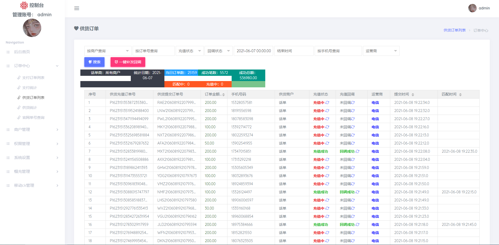Open the admin avatar in top bar
The image size is (499, 245).
(472, 8)
